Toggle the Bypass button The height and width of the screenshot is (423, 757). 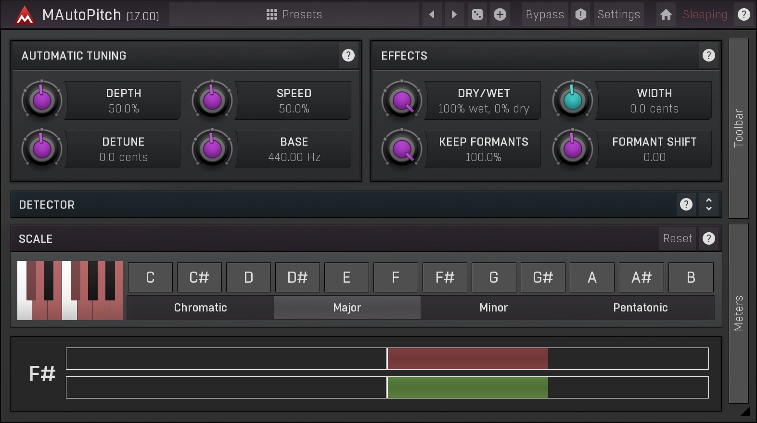click(544, 14)
